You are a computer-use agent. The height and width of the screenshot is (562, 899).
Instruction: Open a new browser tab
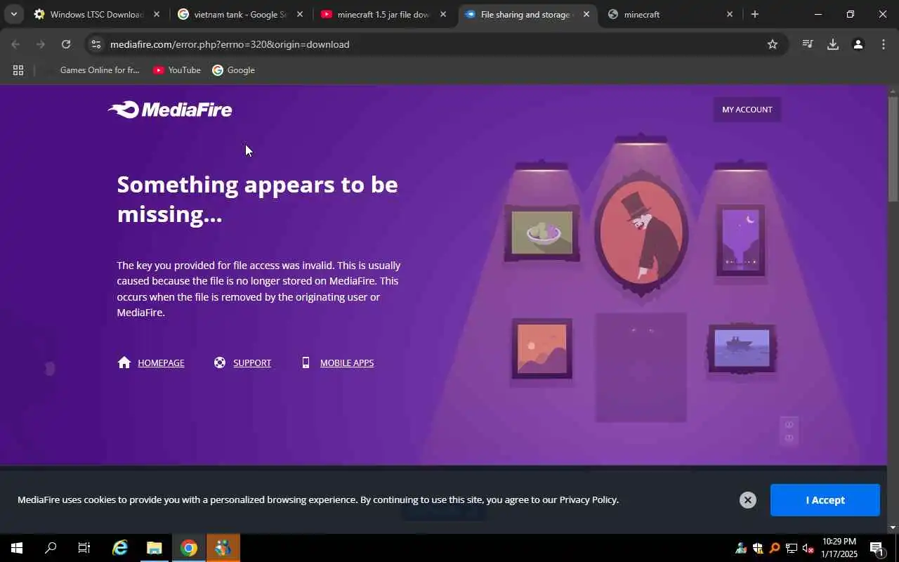point(755,14)
